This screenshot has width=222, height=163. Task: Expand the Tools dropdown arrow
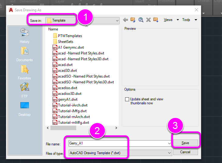196,20
